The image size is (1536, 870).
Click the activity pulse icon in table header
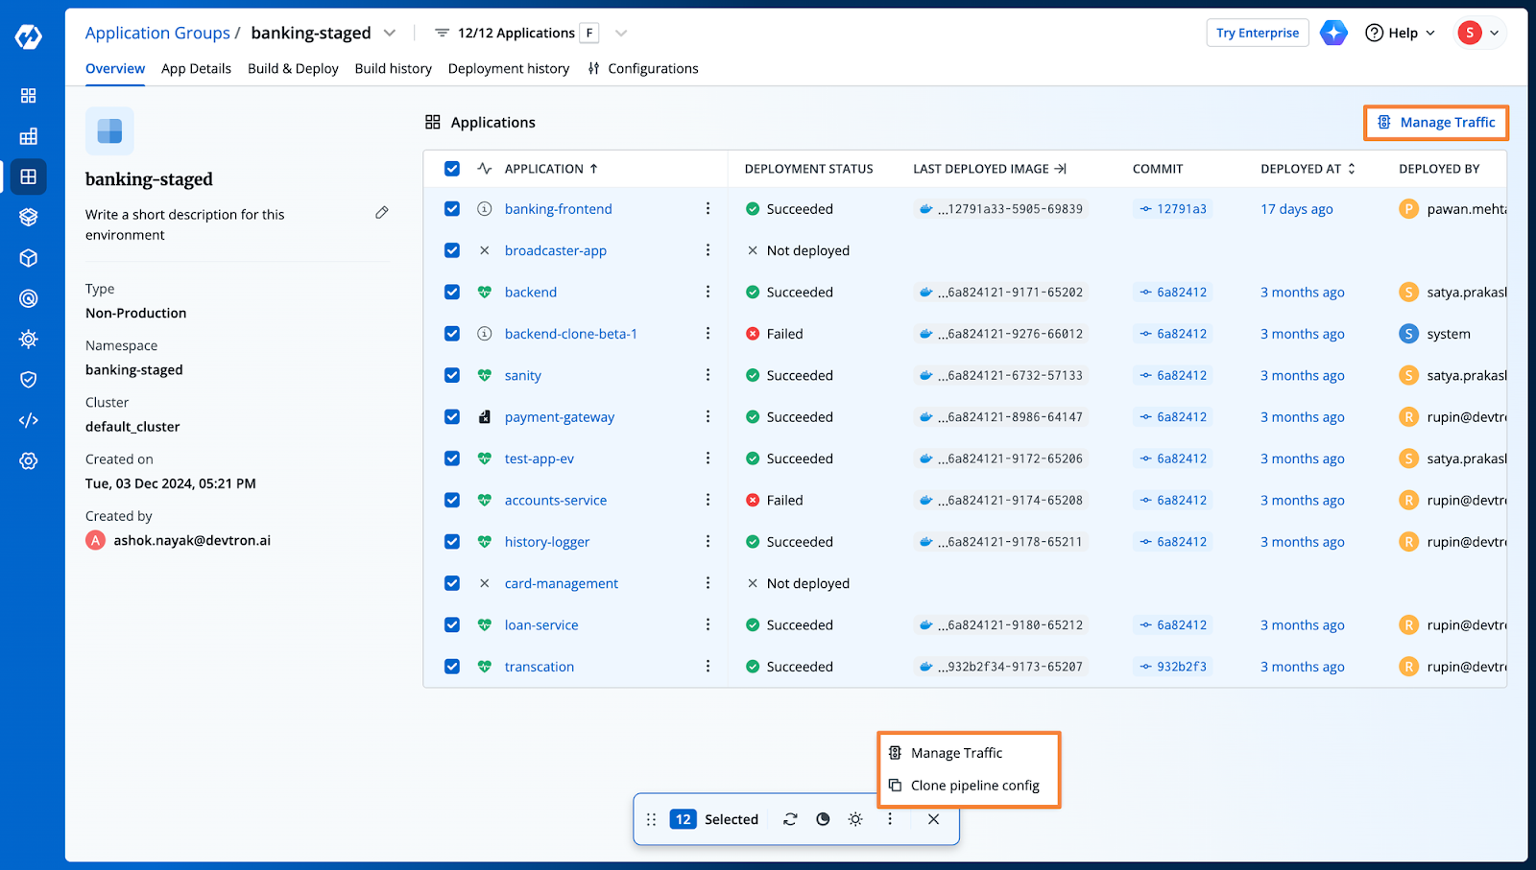coord(485,169)
